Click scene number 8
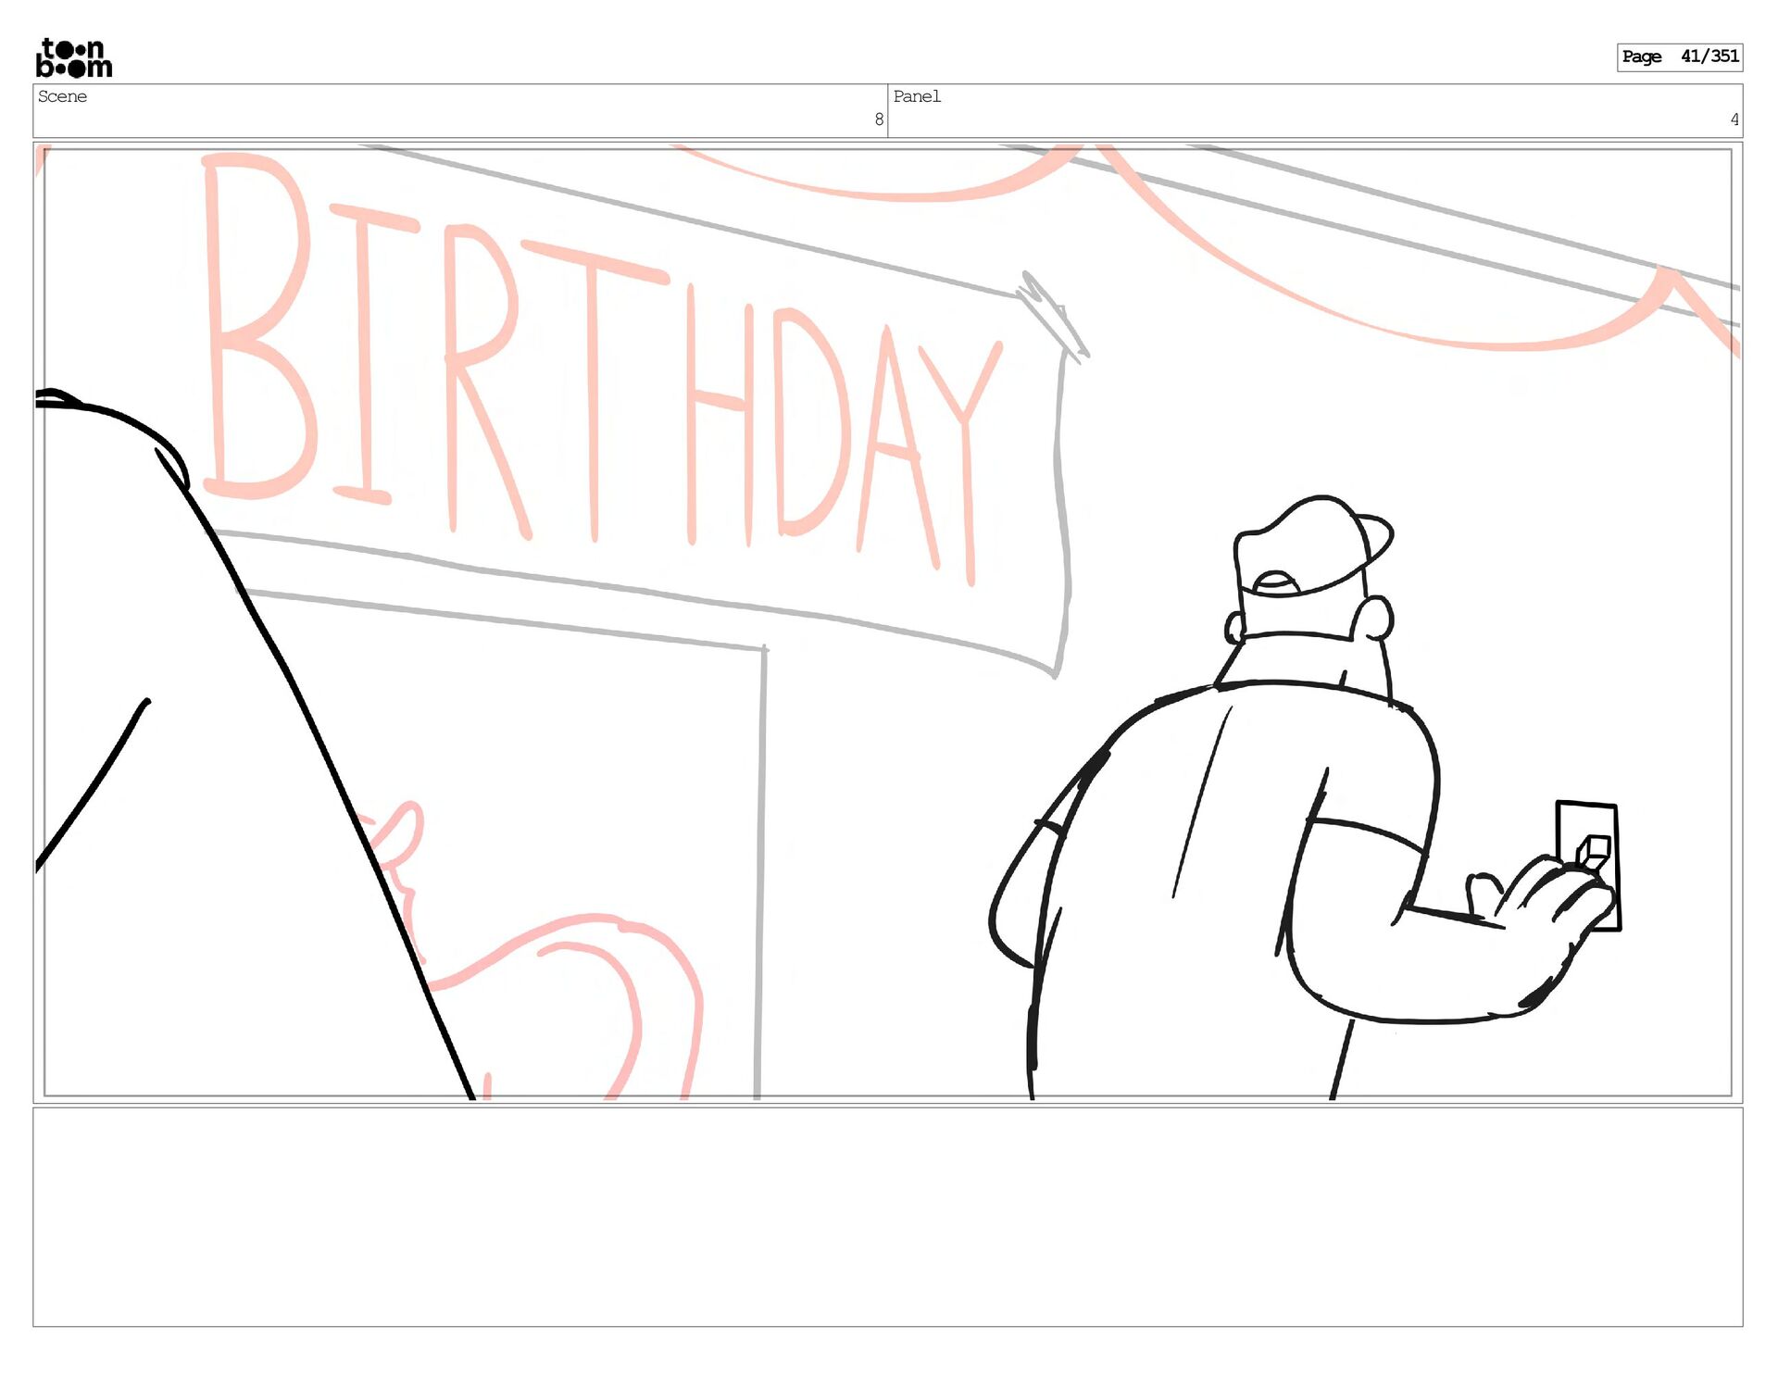Image resolution: width=1778 pixels, height=1376 pixels. (878, 119)
